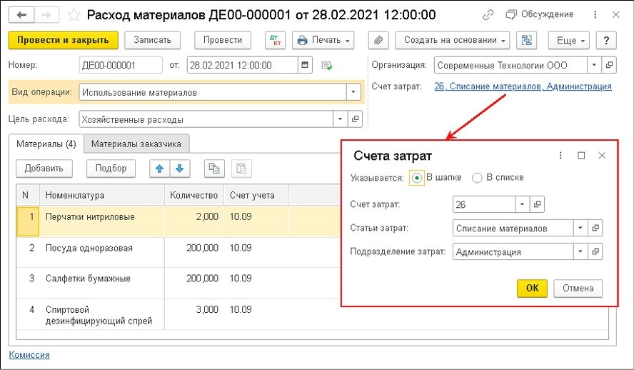Image resolution: width=634 pixels, height=370 pixels.
Task: Confirm with OK in Счета затрат dialog
Action: tap(531, 289)
